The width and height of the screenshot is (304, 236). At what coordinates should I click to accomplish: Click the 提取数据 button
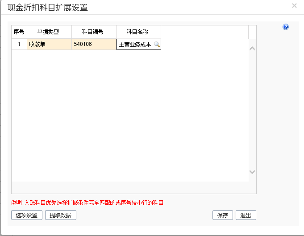[x=61, y=215]
